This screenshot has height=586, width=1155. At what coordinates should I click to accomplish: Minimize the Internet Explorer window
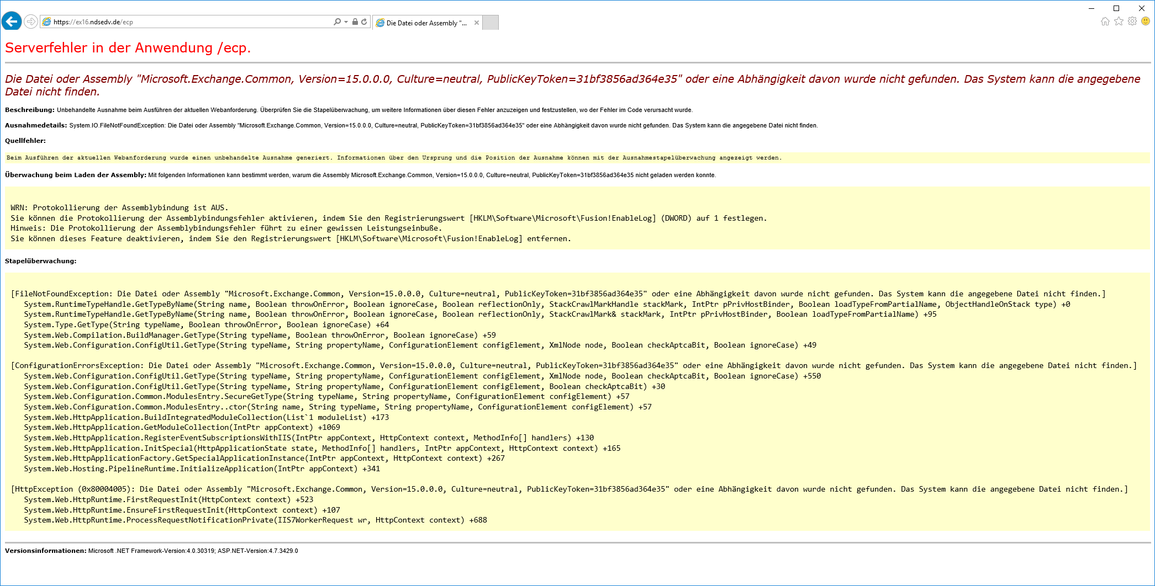coord(1091,8)
